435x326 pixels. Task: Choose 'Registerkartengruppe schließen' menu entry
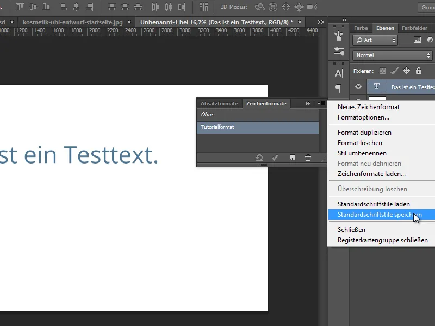tap(382, 240)
